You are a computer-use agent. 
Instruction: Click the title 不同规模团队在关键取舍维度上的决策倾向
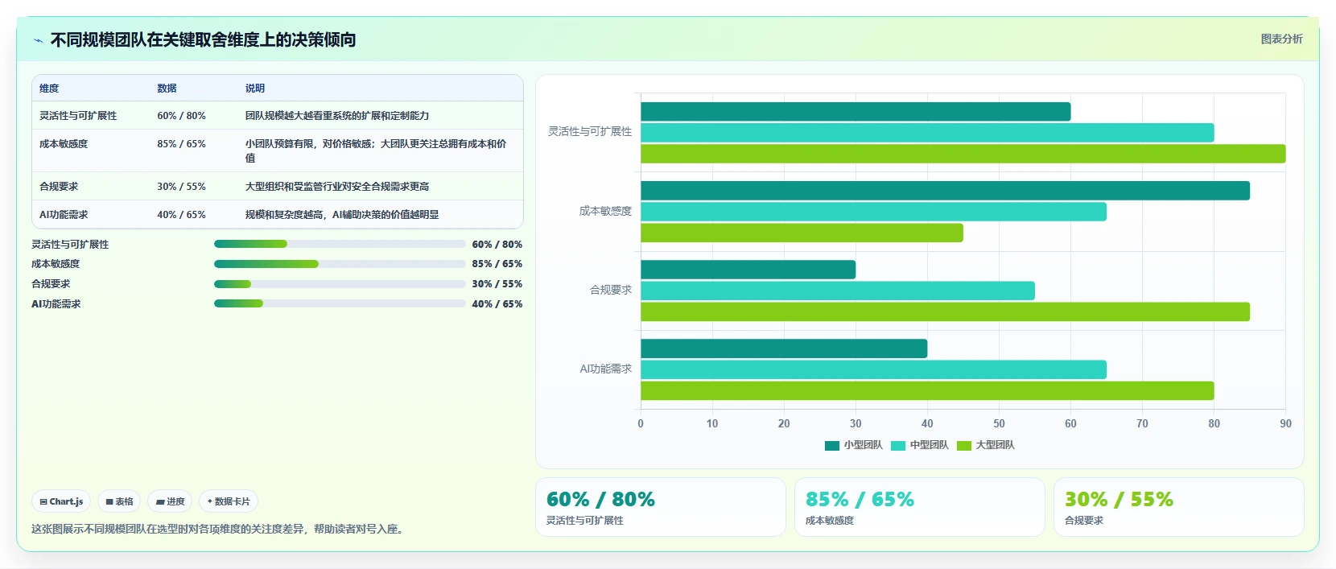pos(203,39)
